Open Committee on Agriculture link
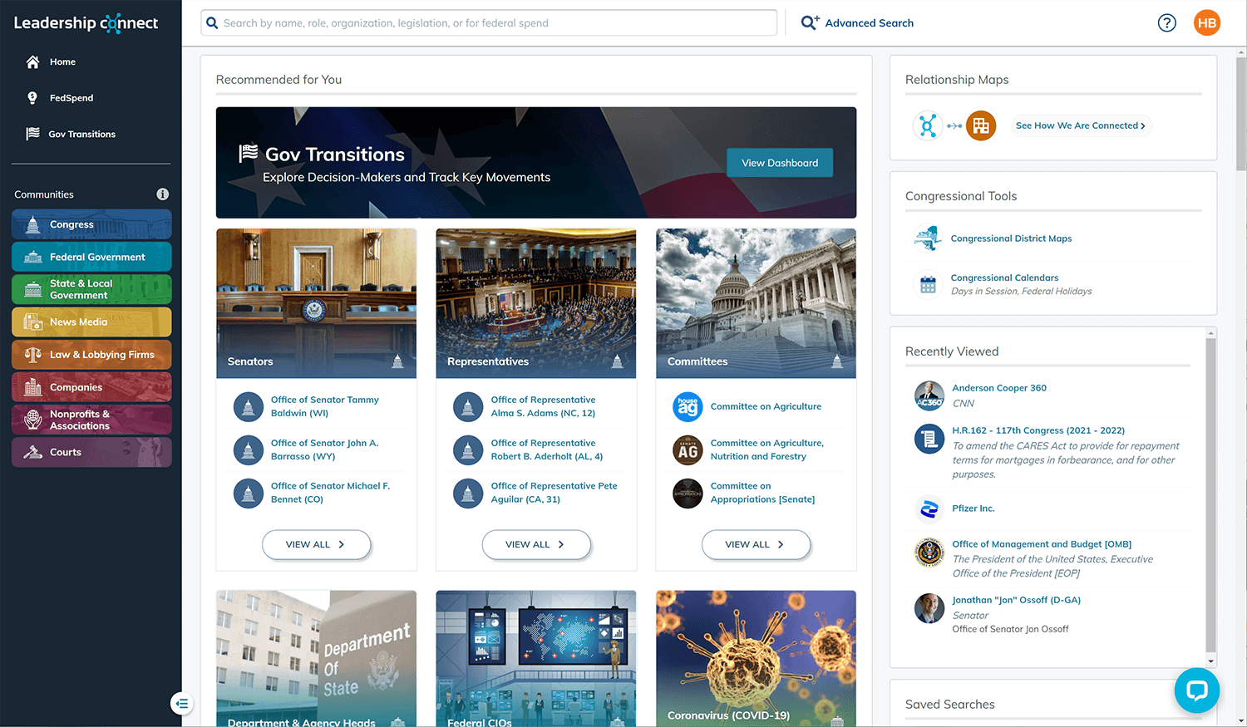The height and width of the screenshot is (727, 1247). click(766, 406)
